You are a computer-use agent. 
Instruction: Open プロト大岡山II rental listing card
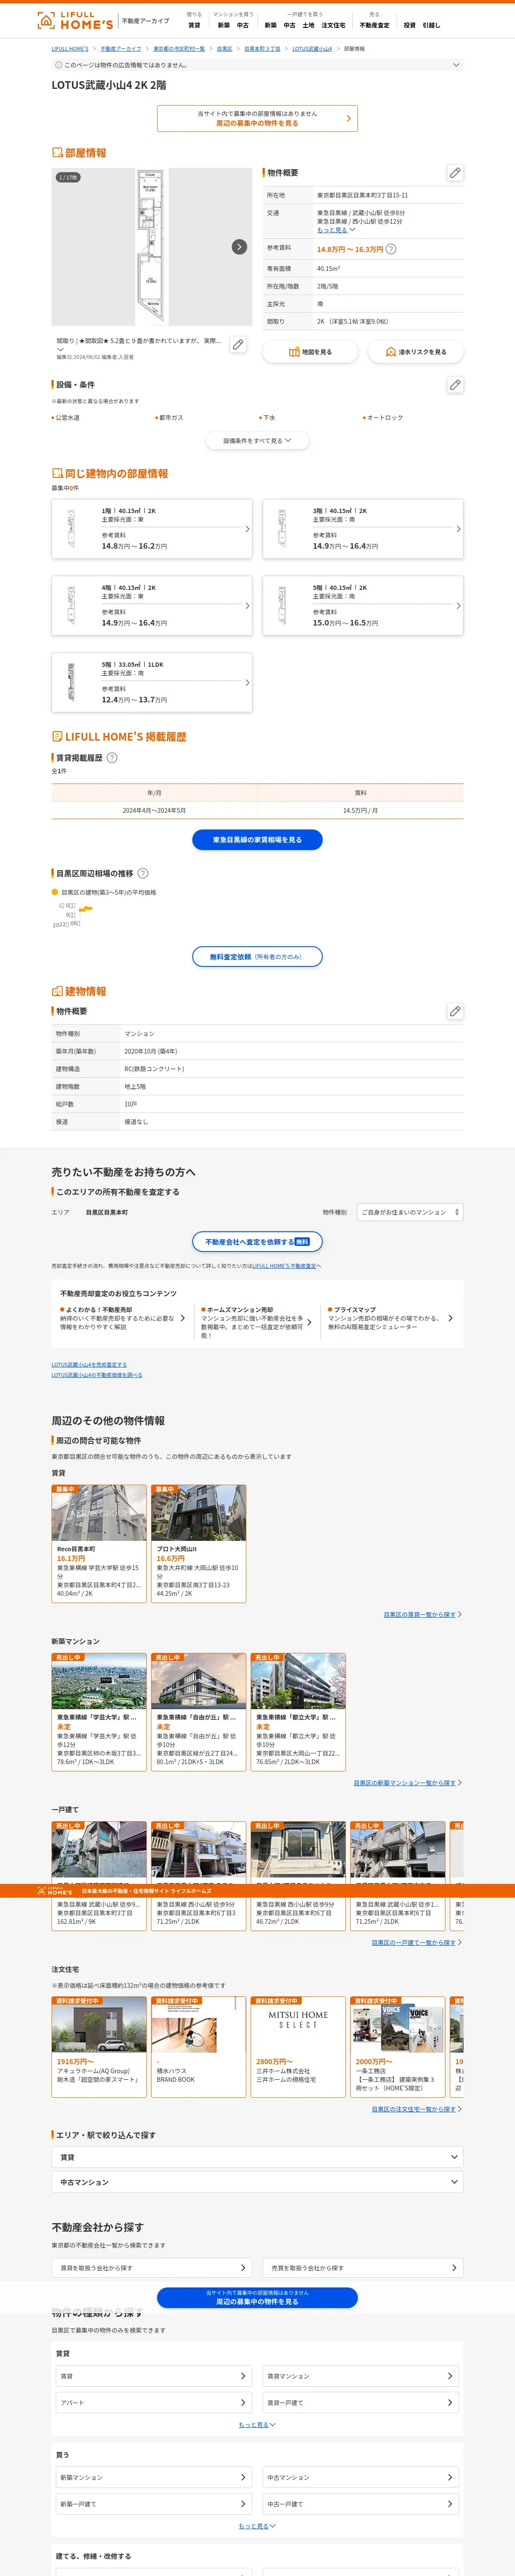tap(198, 1543)
